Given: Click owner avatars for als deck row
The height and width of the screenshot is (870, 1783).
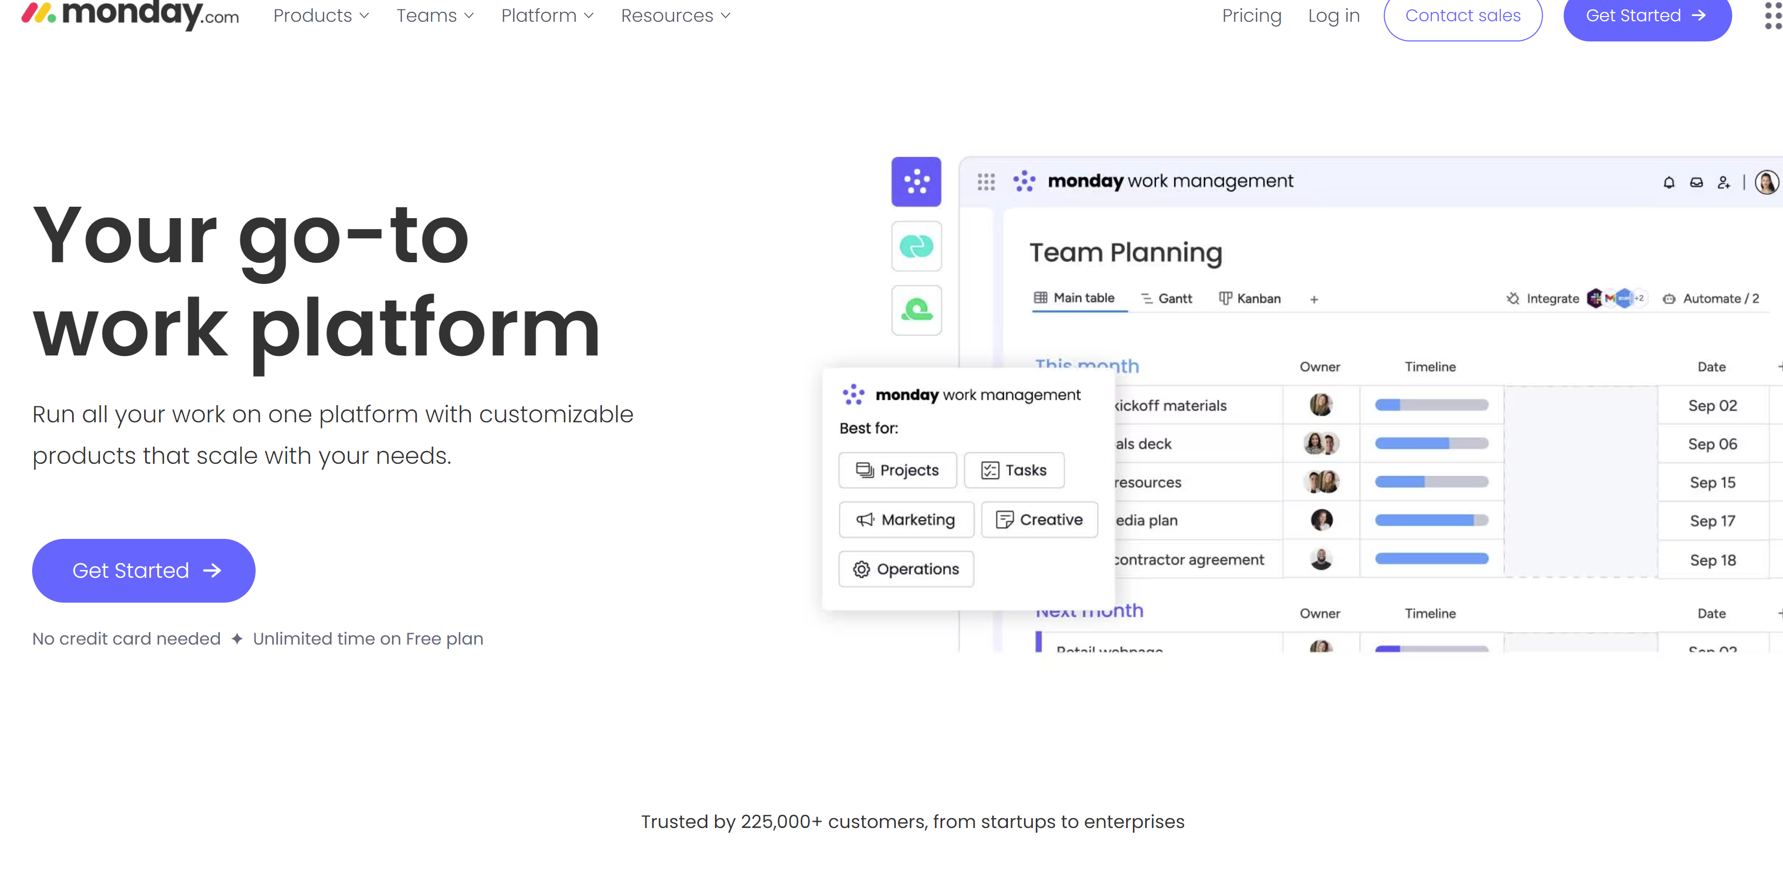Looking at the screenshot, I should (x=1321, y=444).
